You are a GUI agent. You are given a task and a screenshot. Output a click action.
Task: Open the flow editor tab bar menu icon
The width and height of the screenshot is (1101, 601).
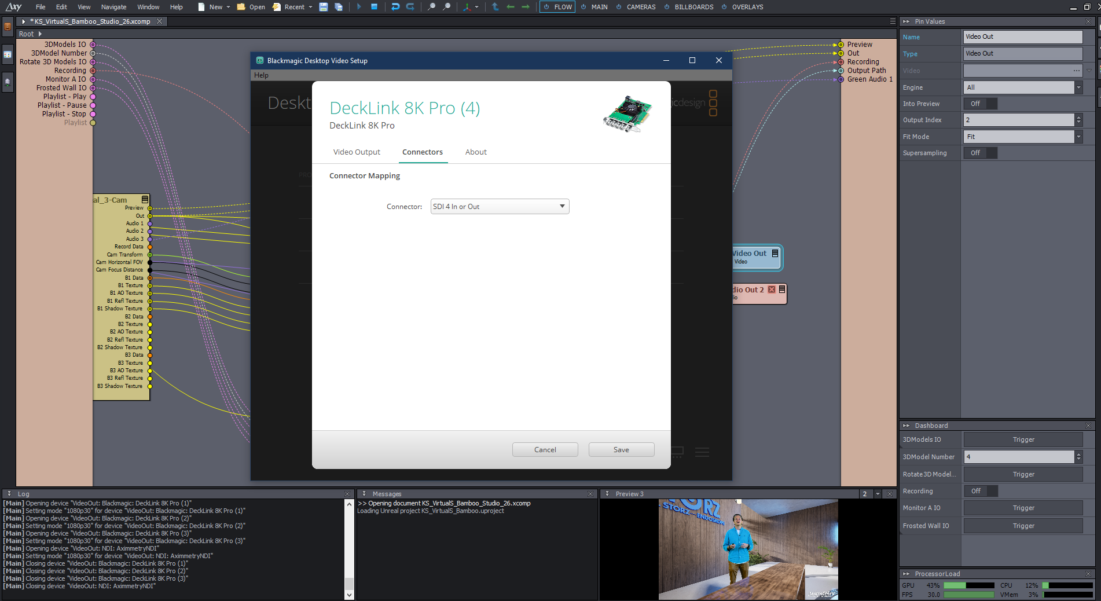(893, 21)
